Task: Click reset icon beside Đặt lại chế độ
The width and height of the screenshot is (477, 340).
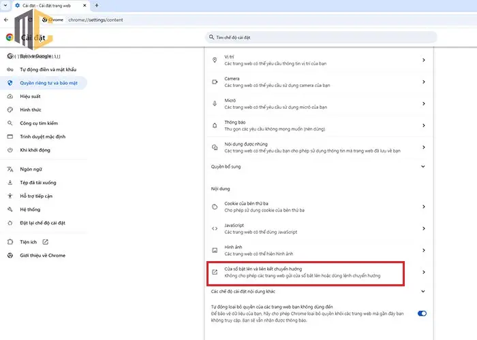Action: coord(10,223)
